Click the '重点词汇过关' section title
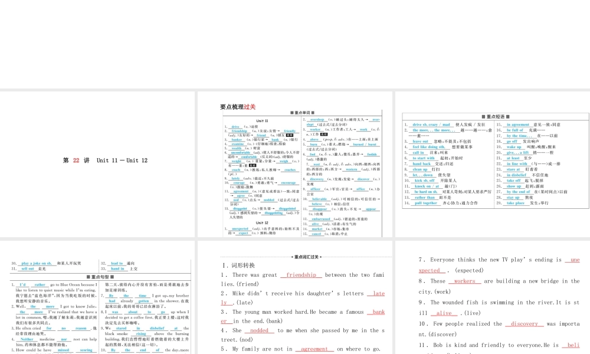Image resolution: width=590 pixels, height=354 pixels. 306,257
